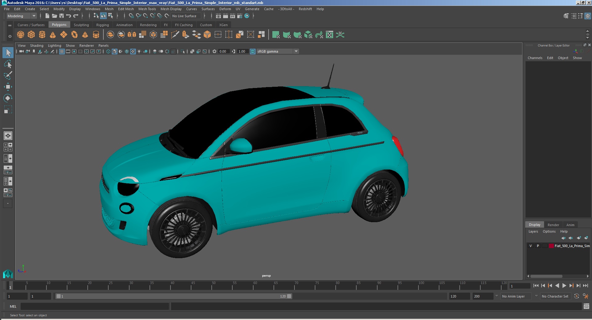The width and height of the screenshot is (592, 320).
Task: Play the animation forwards
Action: [x=564, y=286]
